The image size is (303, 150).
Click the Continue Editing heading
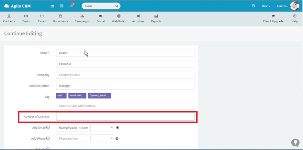coord(23,34)
